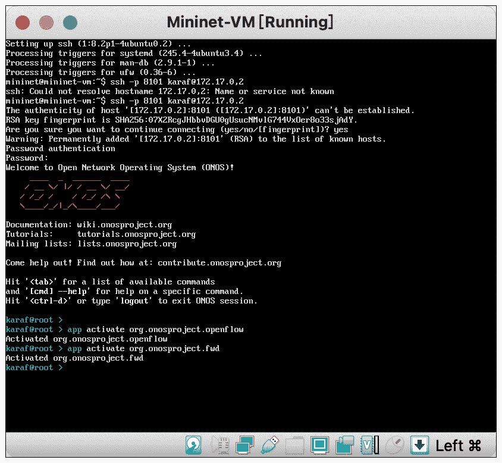Image resolution: width=502 pixels, height=463 pixels.
Task: Click the 'Are you sure you want to continue' line
Action: 177,130
